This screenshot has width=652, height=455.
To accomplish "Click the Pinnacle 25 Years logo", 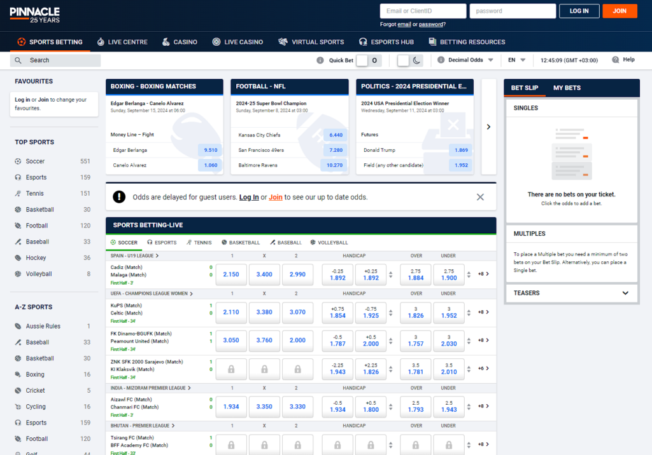I will click(34, 14).
